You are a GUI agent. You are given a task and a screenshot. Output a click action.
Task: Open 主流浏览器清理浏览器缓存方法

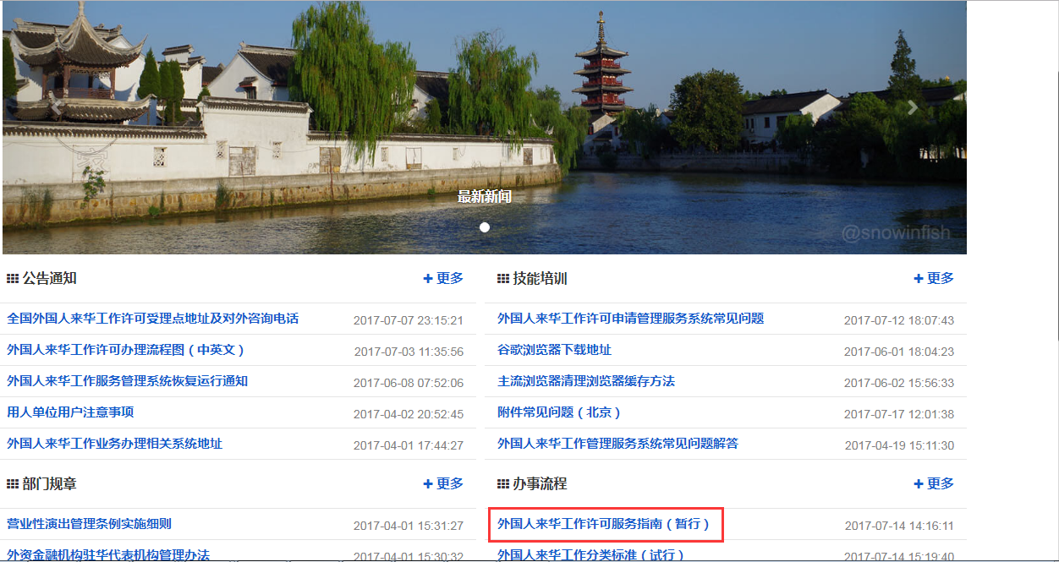[585, 382]
